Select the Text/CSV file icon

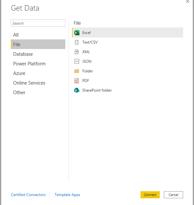pos(77,42)
